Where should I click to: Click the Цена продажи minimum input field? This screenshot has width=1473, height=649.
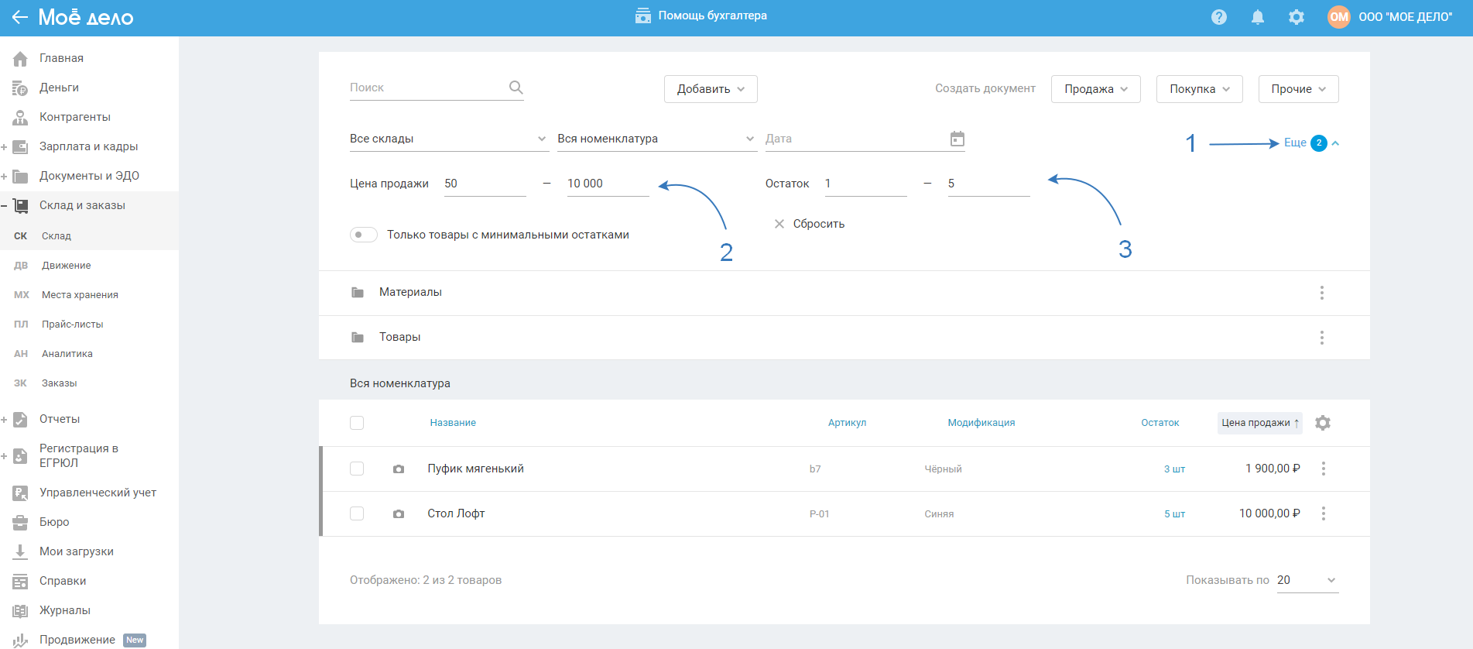484,184
